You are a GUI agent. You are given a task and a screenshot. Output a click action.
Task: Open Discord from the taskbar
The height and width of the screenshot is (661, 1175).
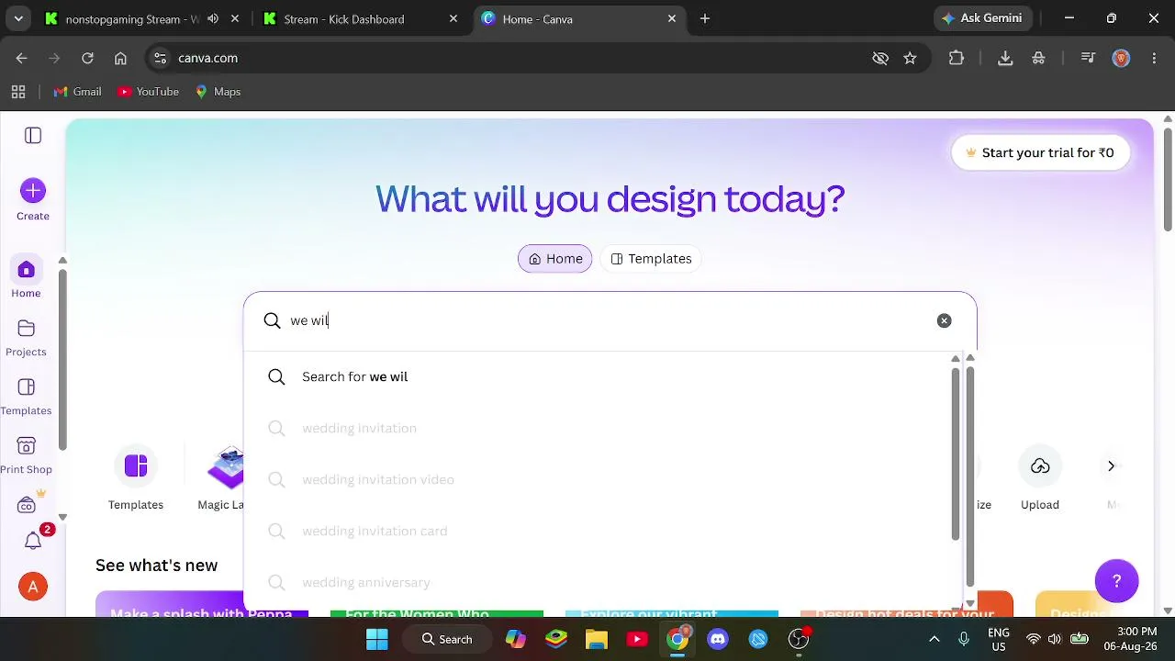(718, 639)
